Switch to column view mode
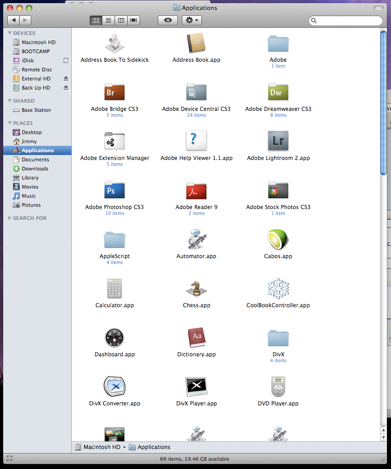This screenshot has width=391, height=469. (121, 20)
